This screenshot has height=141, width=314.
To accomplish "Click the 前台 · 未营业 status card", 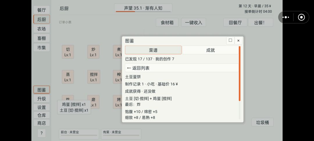I will pyautogui.click(x=79, y=134).
